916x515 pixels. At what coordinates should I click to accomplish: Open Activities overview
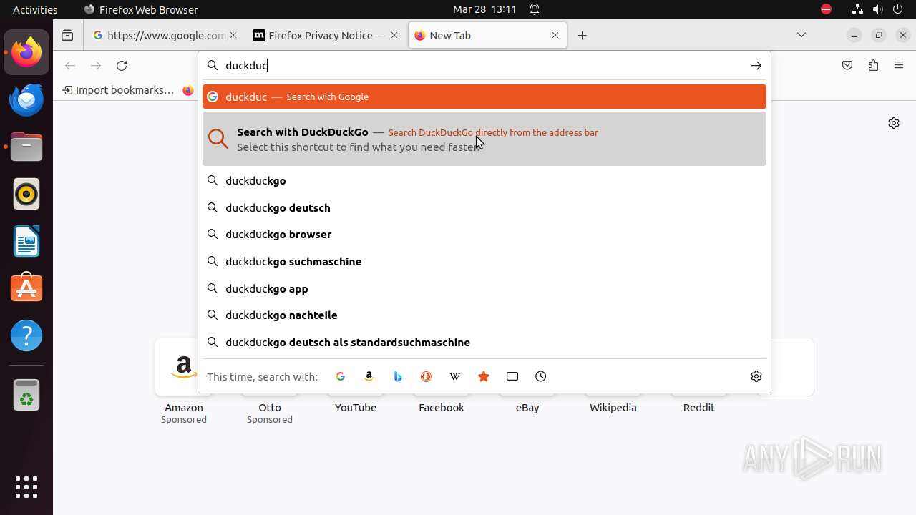coord(35,9)
